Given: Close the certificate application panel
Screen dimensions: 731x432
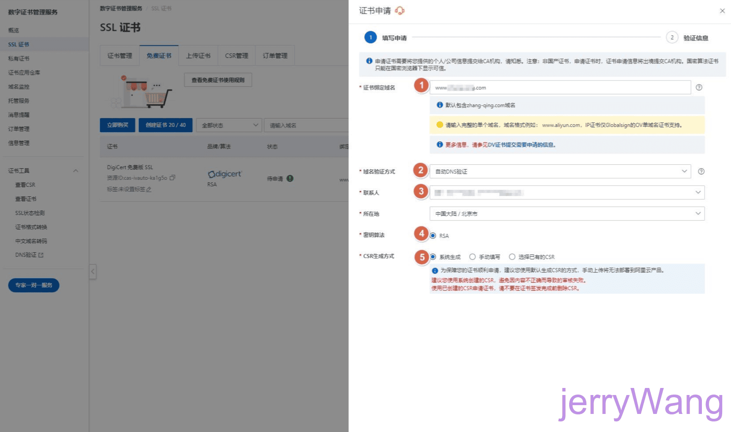Looking at the screenshot, I should [722, 11].
